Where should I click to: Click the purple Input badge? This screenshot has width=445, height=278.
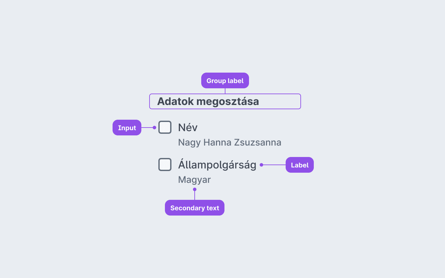click(x=127, y=128)
